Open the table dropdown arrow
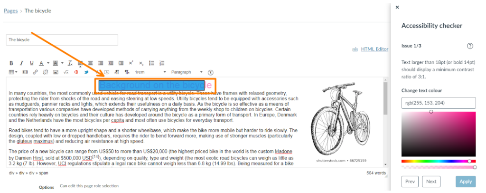 click(16, 72)
